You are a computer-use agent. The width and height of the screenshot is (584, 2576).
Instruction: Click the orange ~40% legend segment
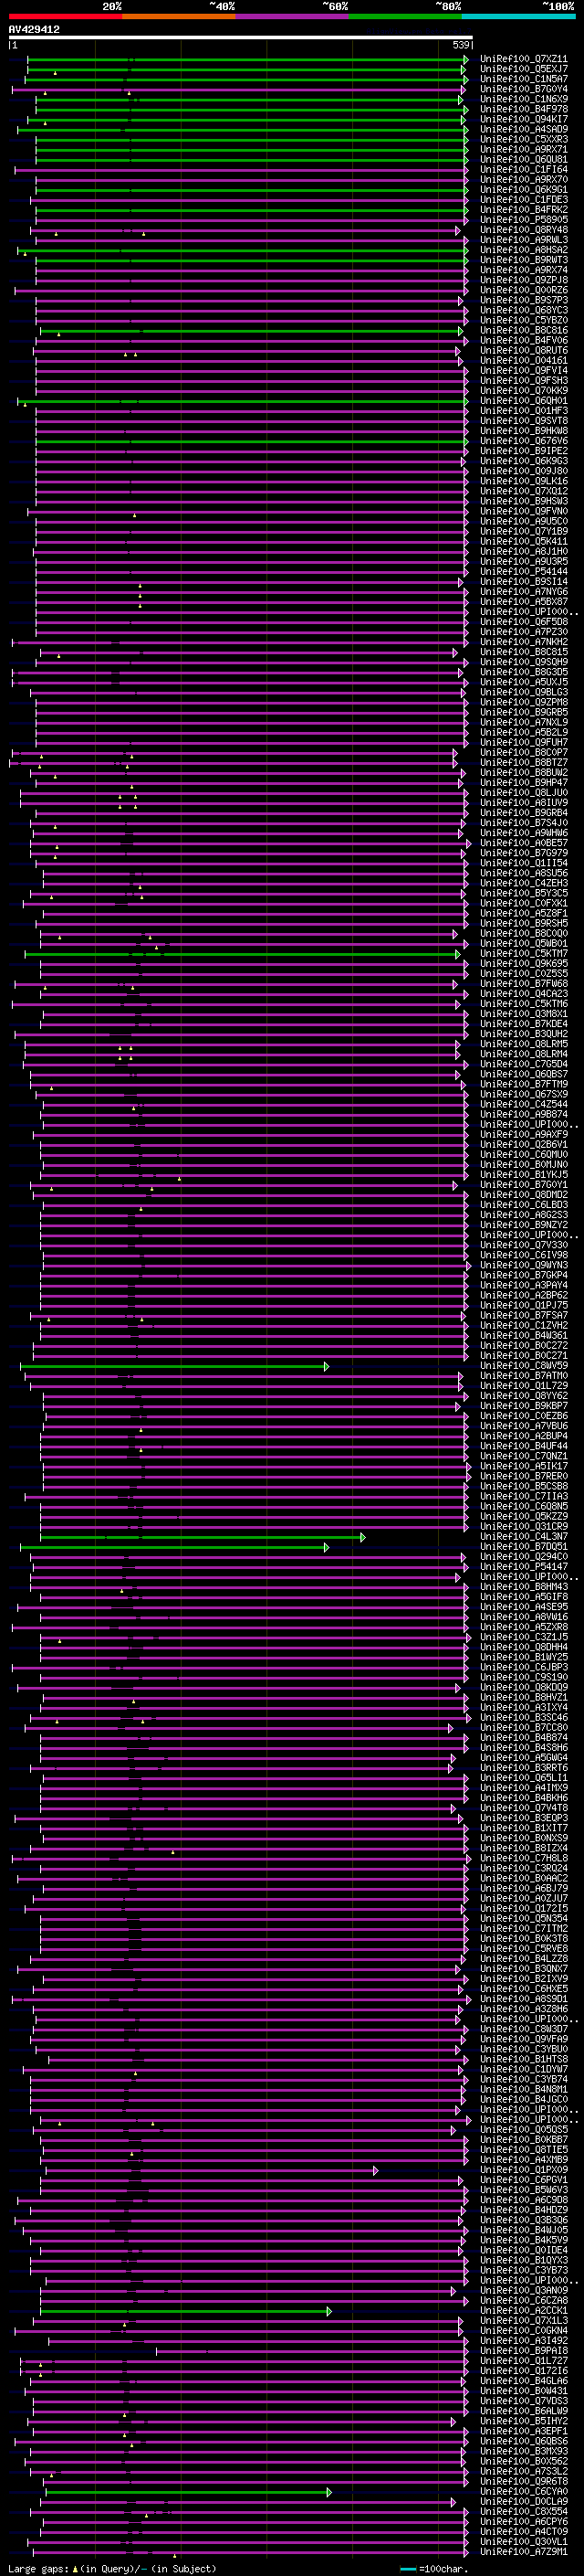[179, 16]
